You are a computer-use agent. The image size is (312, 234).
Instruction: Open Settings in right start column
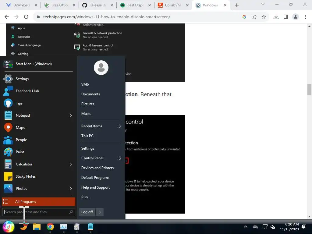tap(88, 148)
